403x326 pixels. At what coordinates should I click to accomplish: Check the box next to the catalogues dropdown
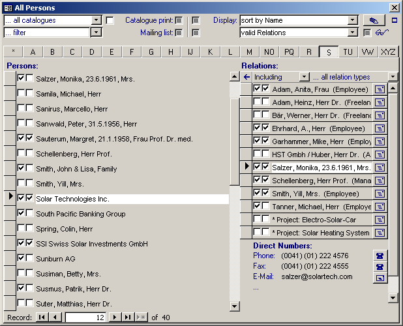click(110, 20)
